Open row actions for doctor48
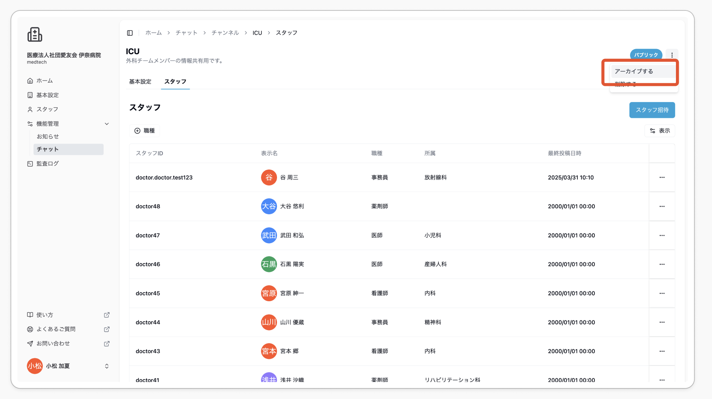Viewport: 712px width, 399px height. 662,206
